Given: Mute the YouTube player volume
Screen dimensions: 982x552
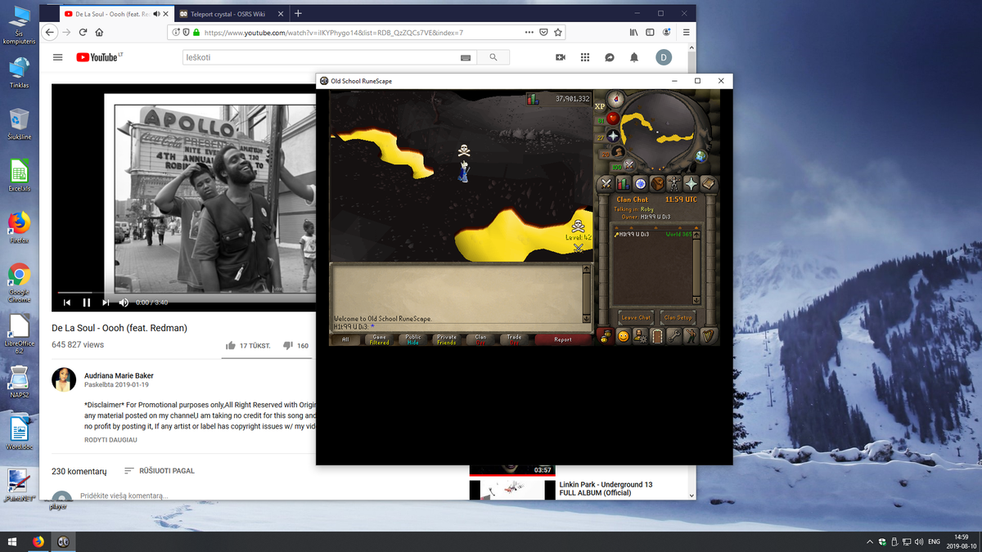Looking at the screenshot, I should click(124, 303).
